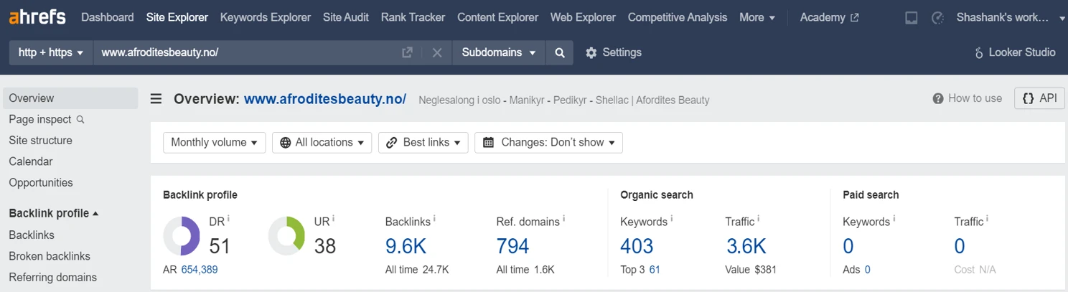Click the Ahrefs logo
Screen dimensions: 1068x292
(39, 17)
